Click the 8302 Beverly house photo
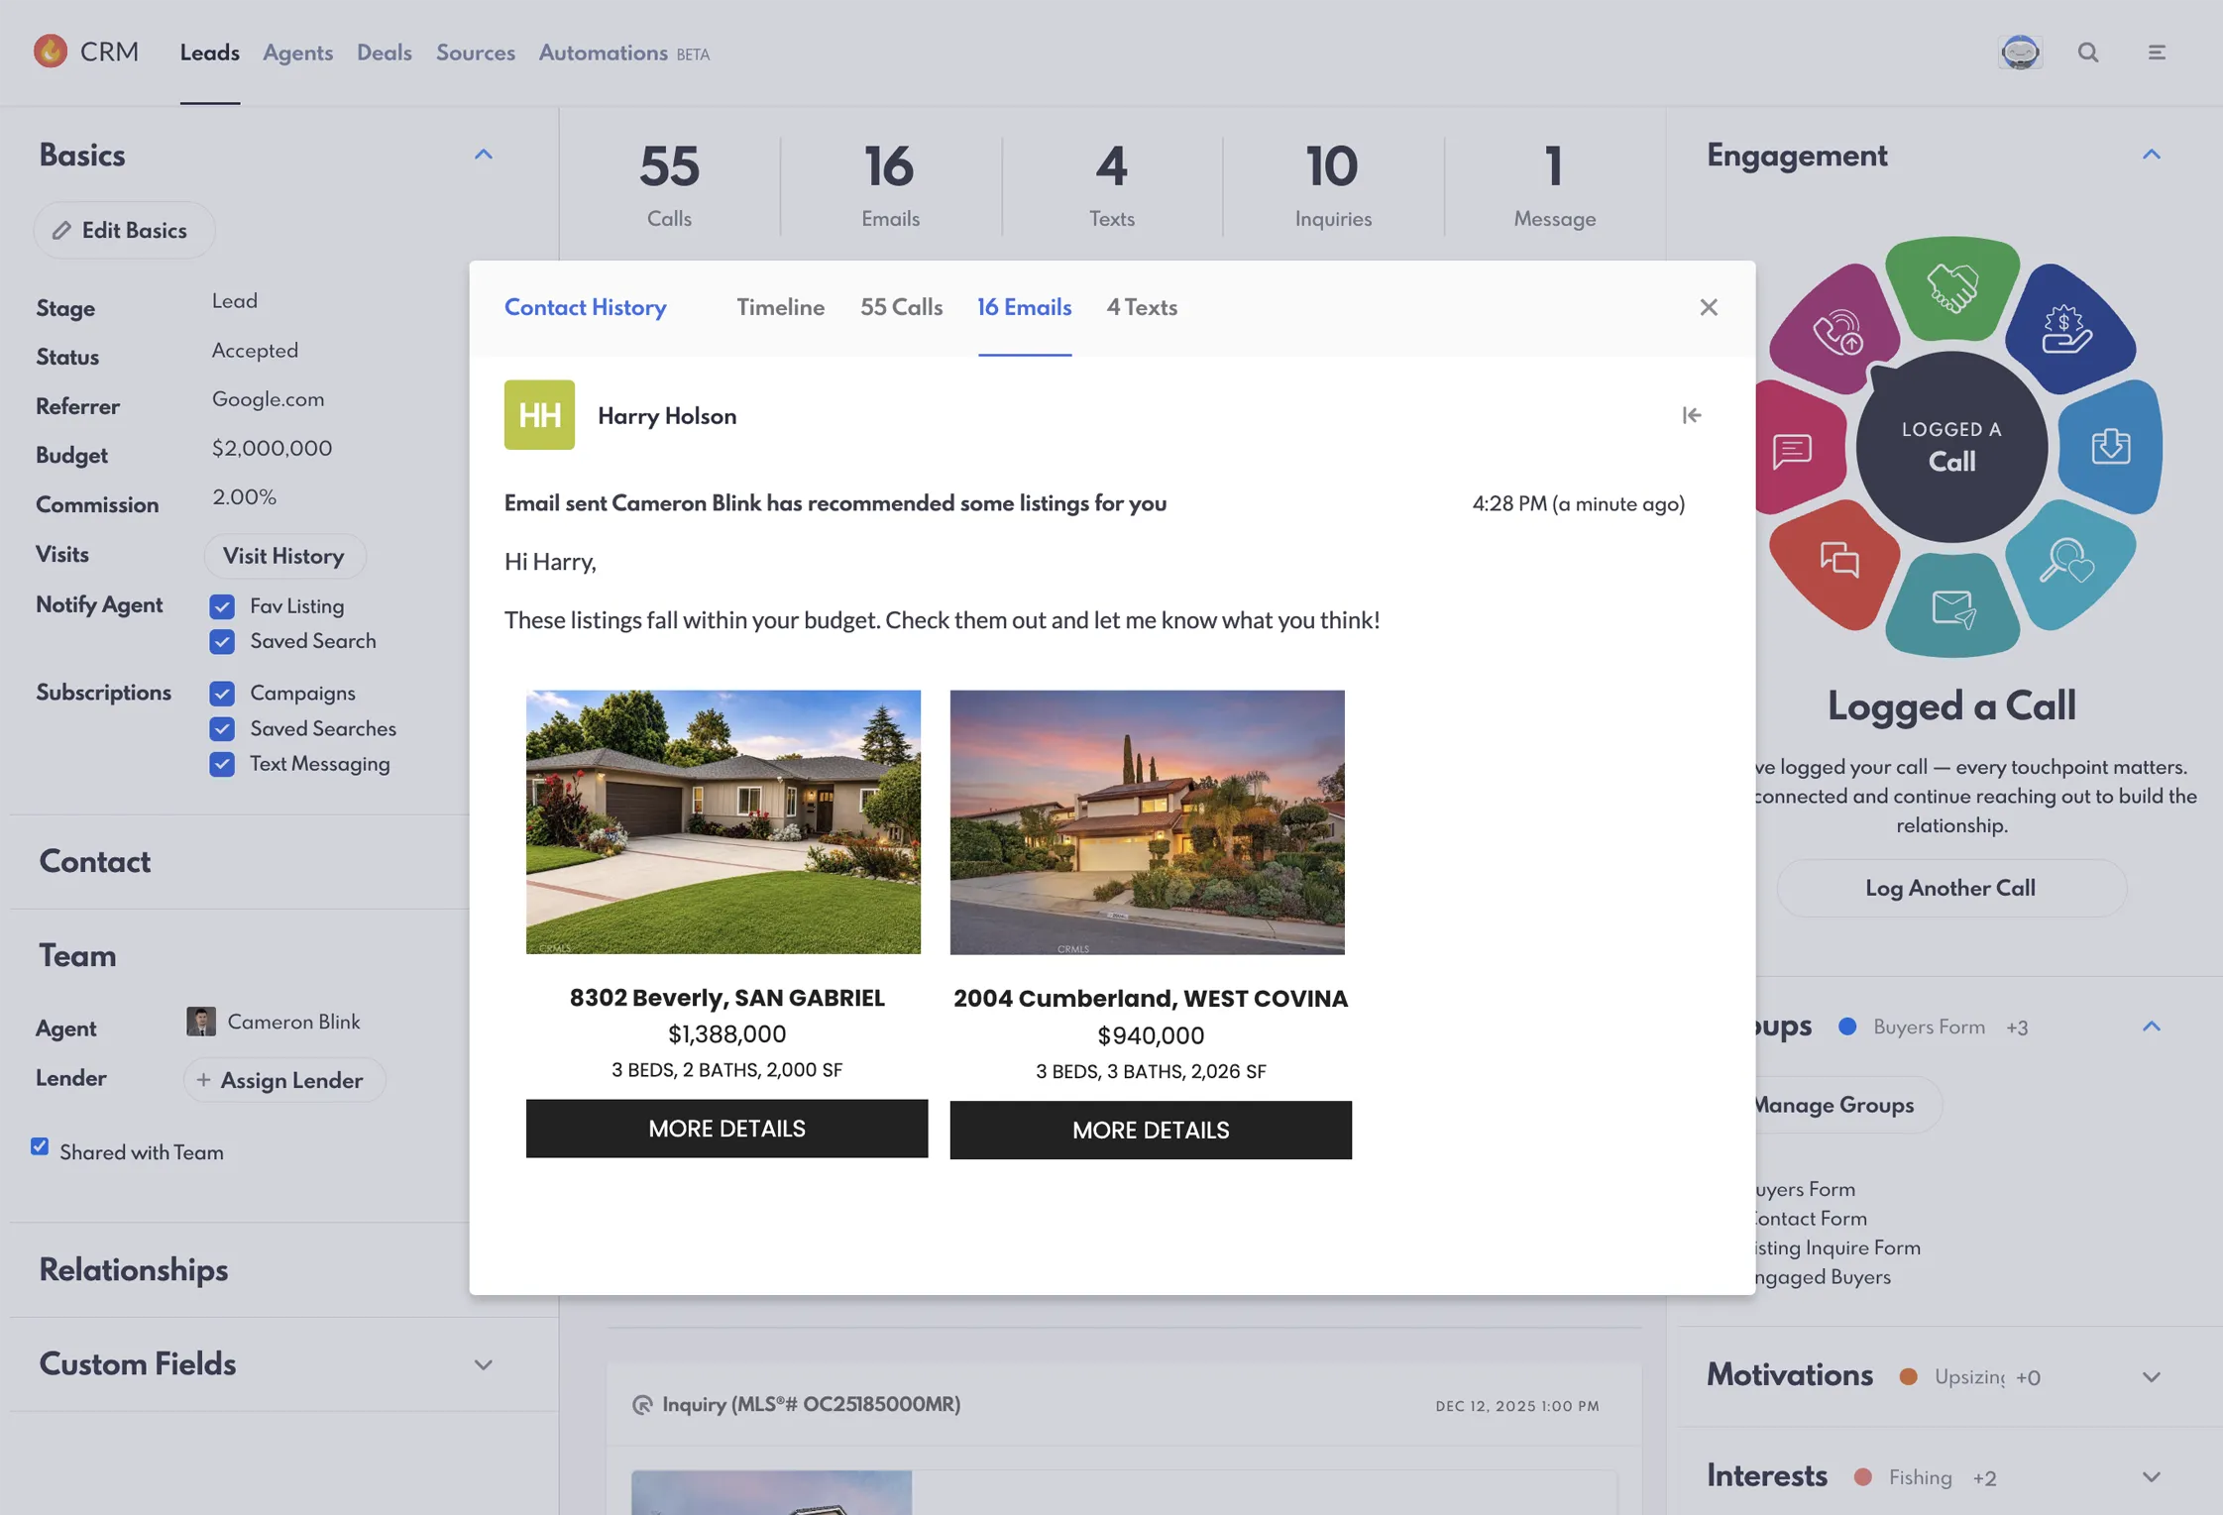This screenshot has height=1515, width=2223. click(723, 822)
